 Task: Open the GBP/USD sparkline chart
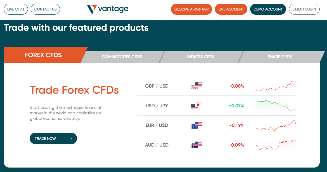[x=276, y=86]
